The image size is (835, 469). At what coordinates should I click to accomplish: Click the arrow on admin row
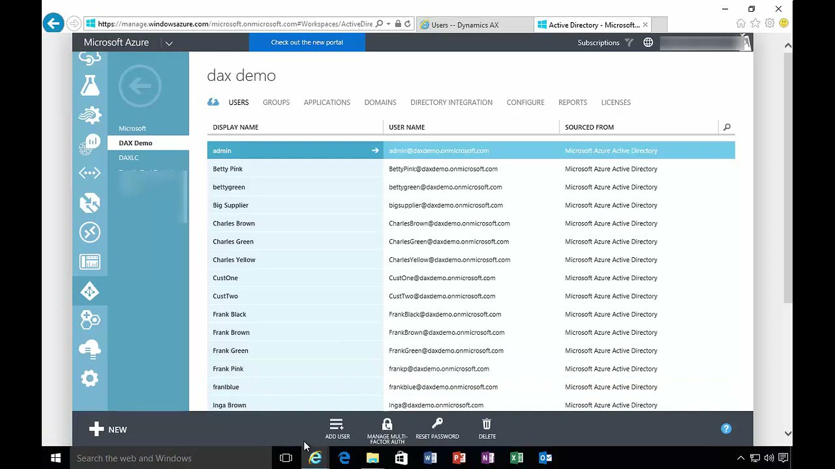tap(375, 150)
